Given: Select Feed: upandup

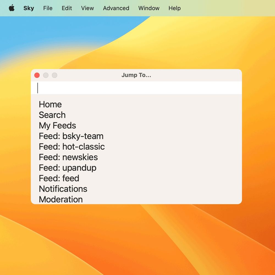Looking at the screenshot, I should coord(68,168).
